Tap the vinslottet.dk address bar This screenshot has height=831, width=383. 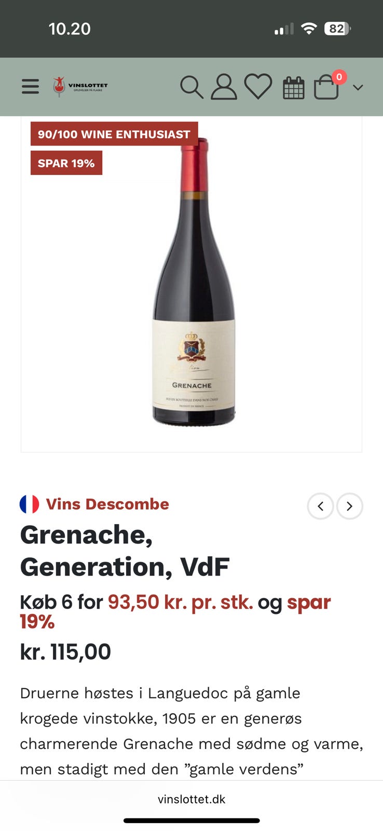click(191, 799)
